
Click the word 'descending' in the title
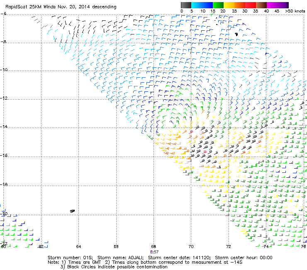(105, 7)
